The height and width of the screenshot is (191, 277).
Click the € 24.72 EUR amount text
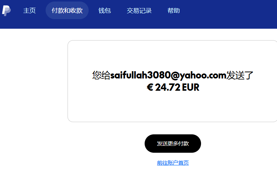point(173,87)
